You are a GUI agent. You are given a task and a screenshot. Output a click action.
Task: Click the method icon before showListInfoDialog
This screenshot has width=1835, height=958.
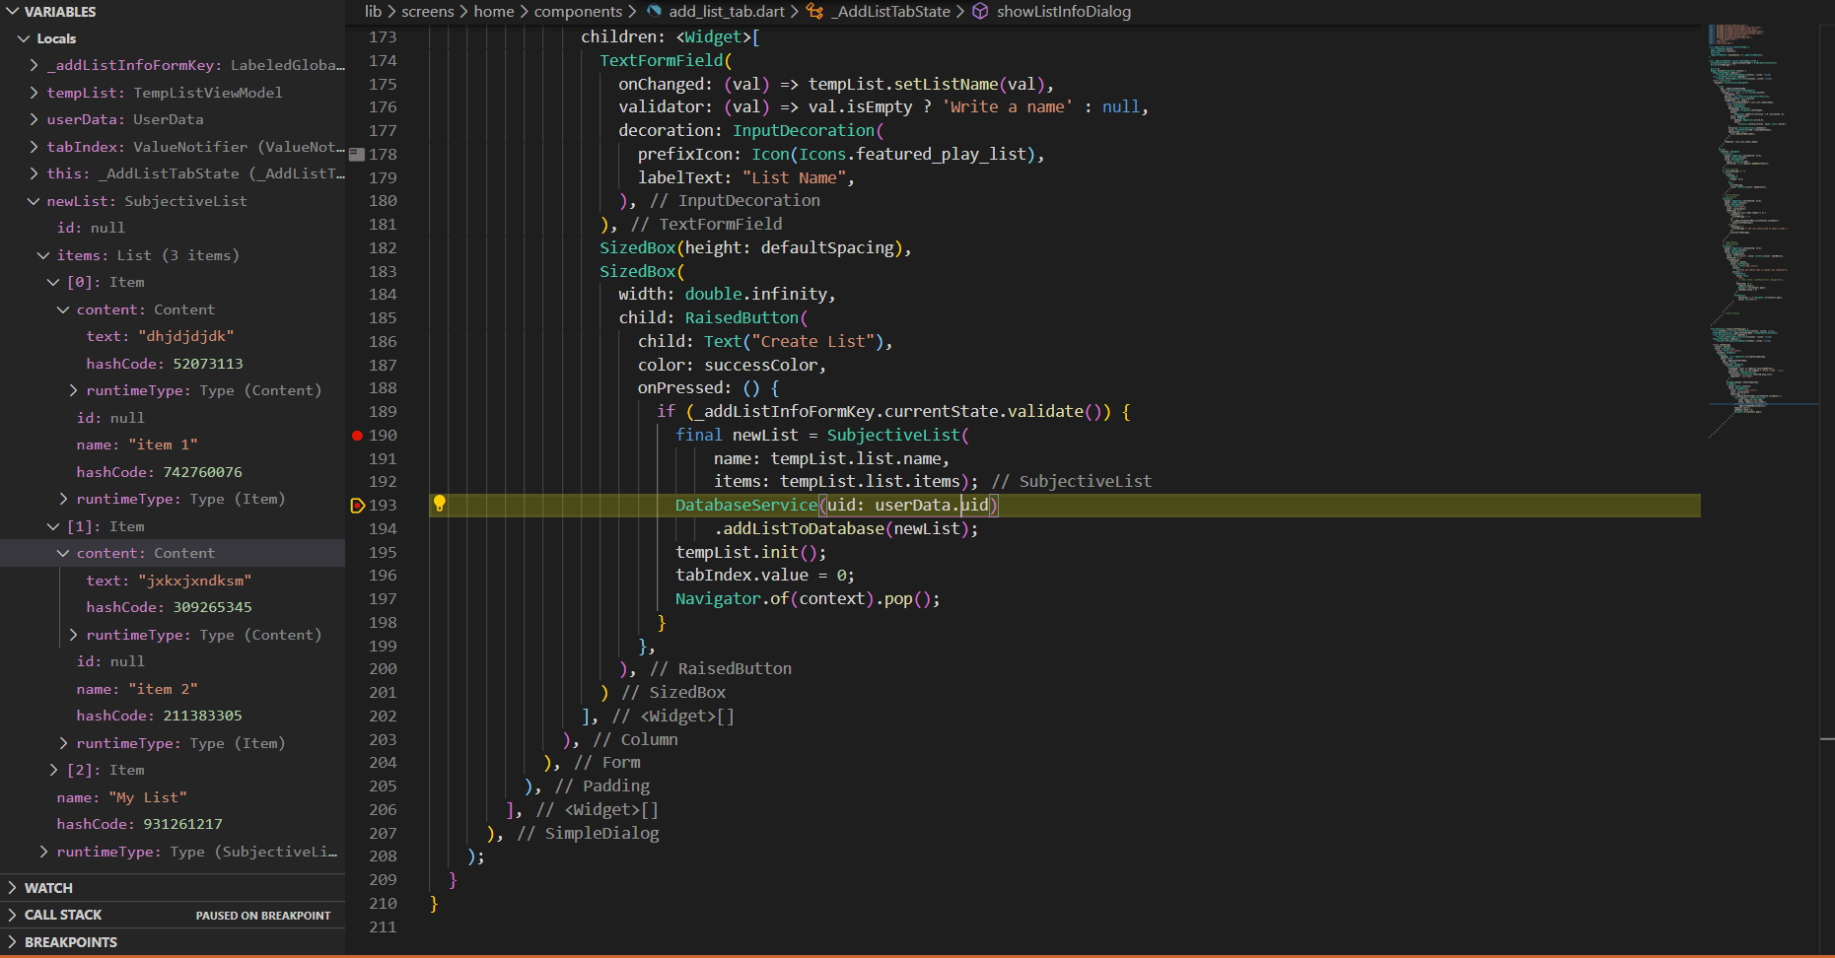point(980,12)
